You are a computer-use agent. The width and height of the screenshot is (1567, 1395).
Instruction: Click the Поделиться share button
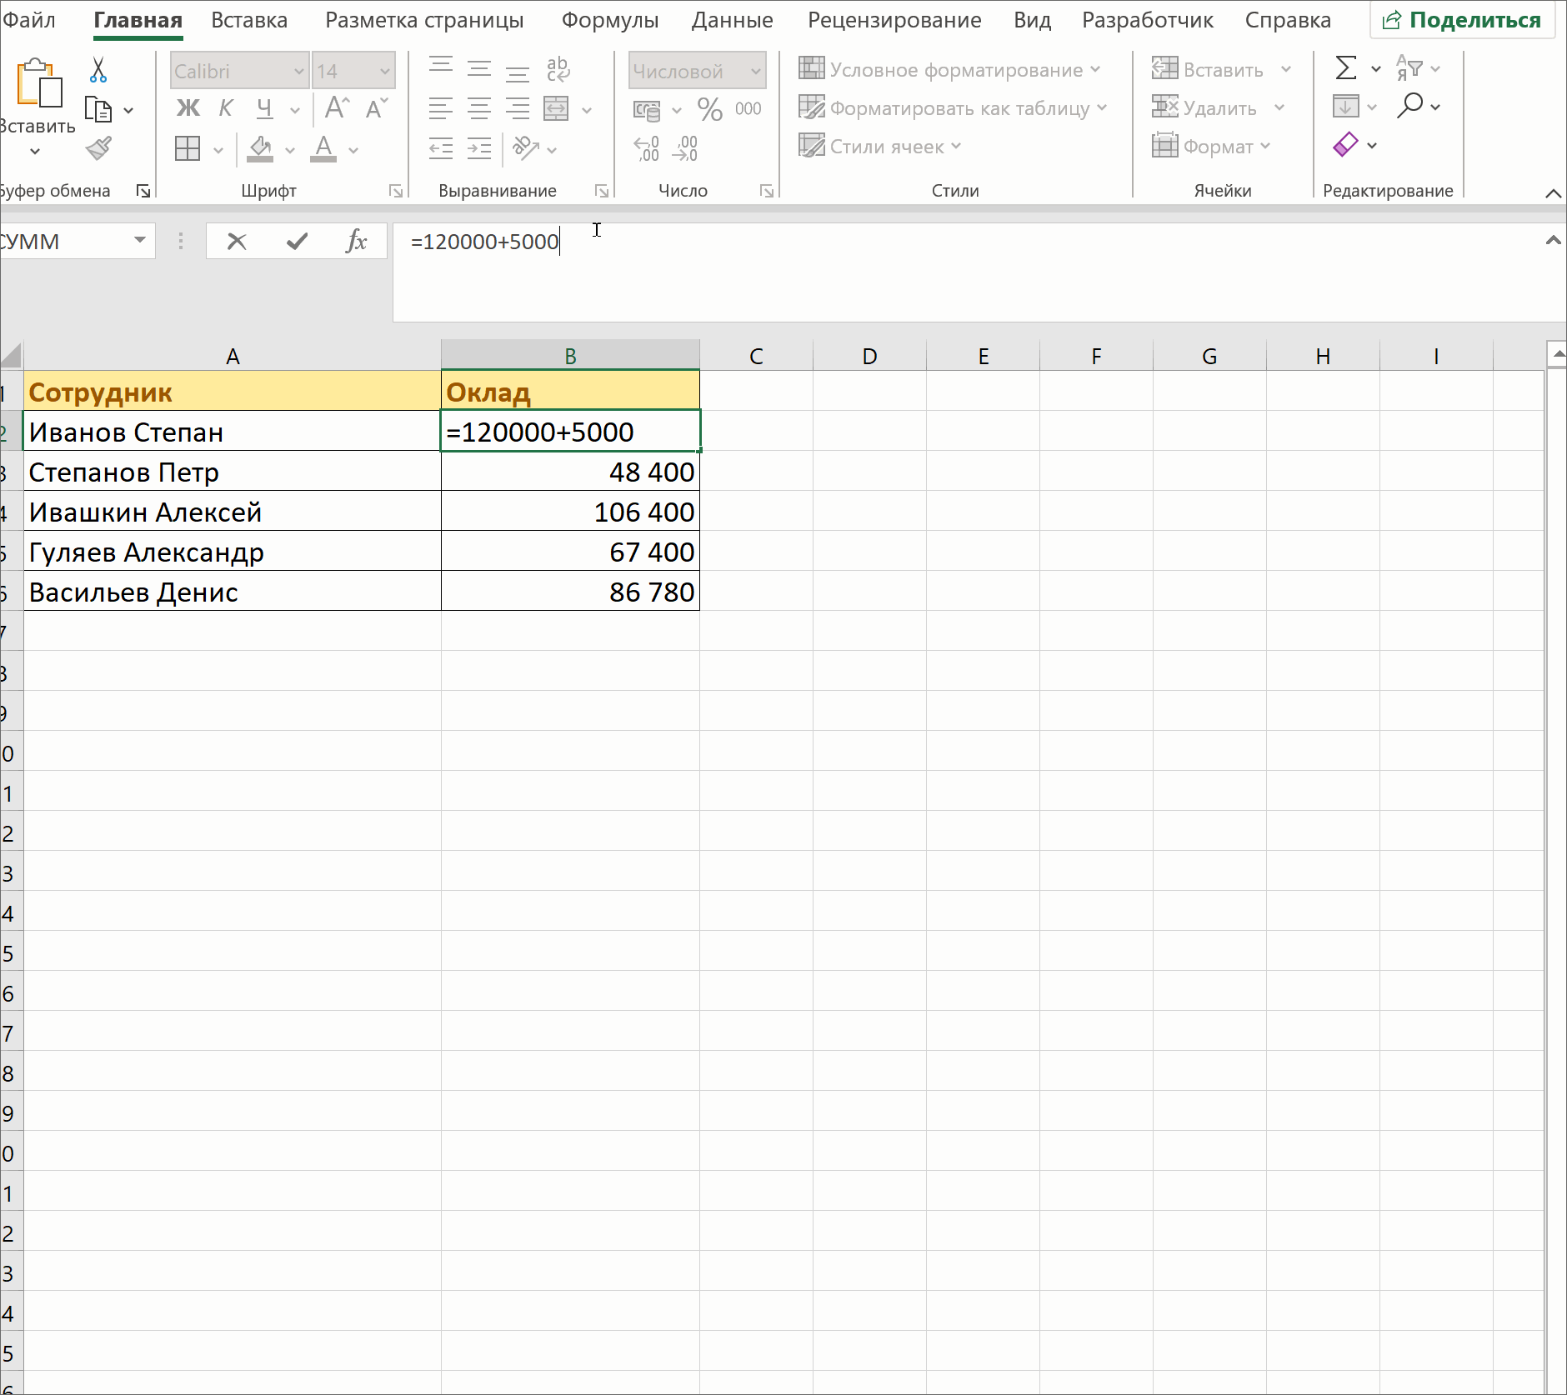[1462, 20]
